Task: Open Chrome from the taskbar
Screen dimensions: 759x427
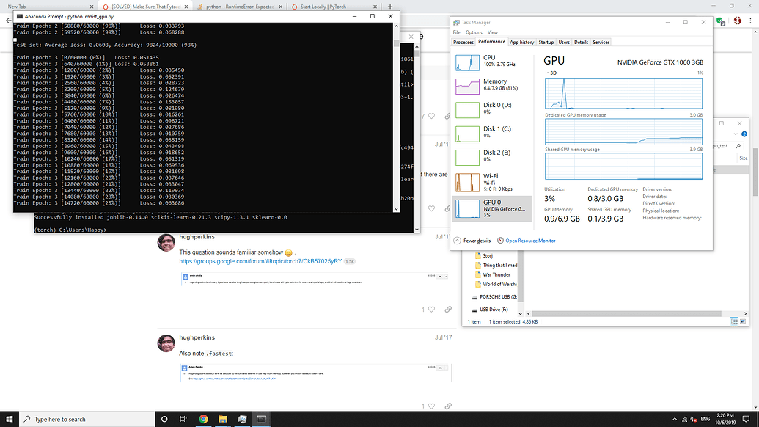Action: pos(203,419)
